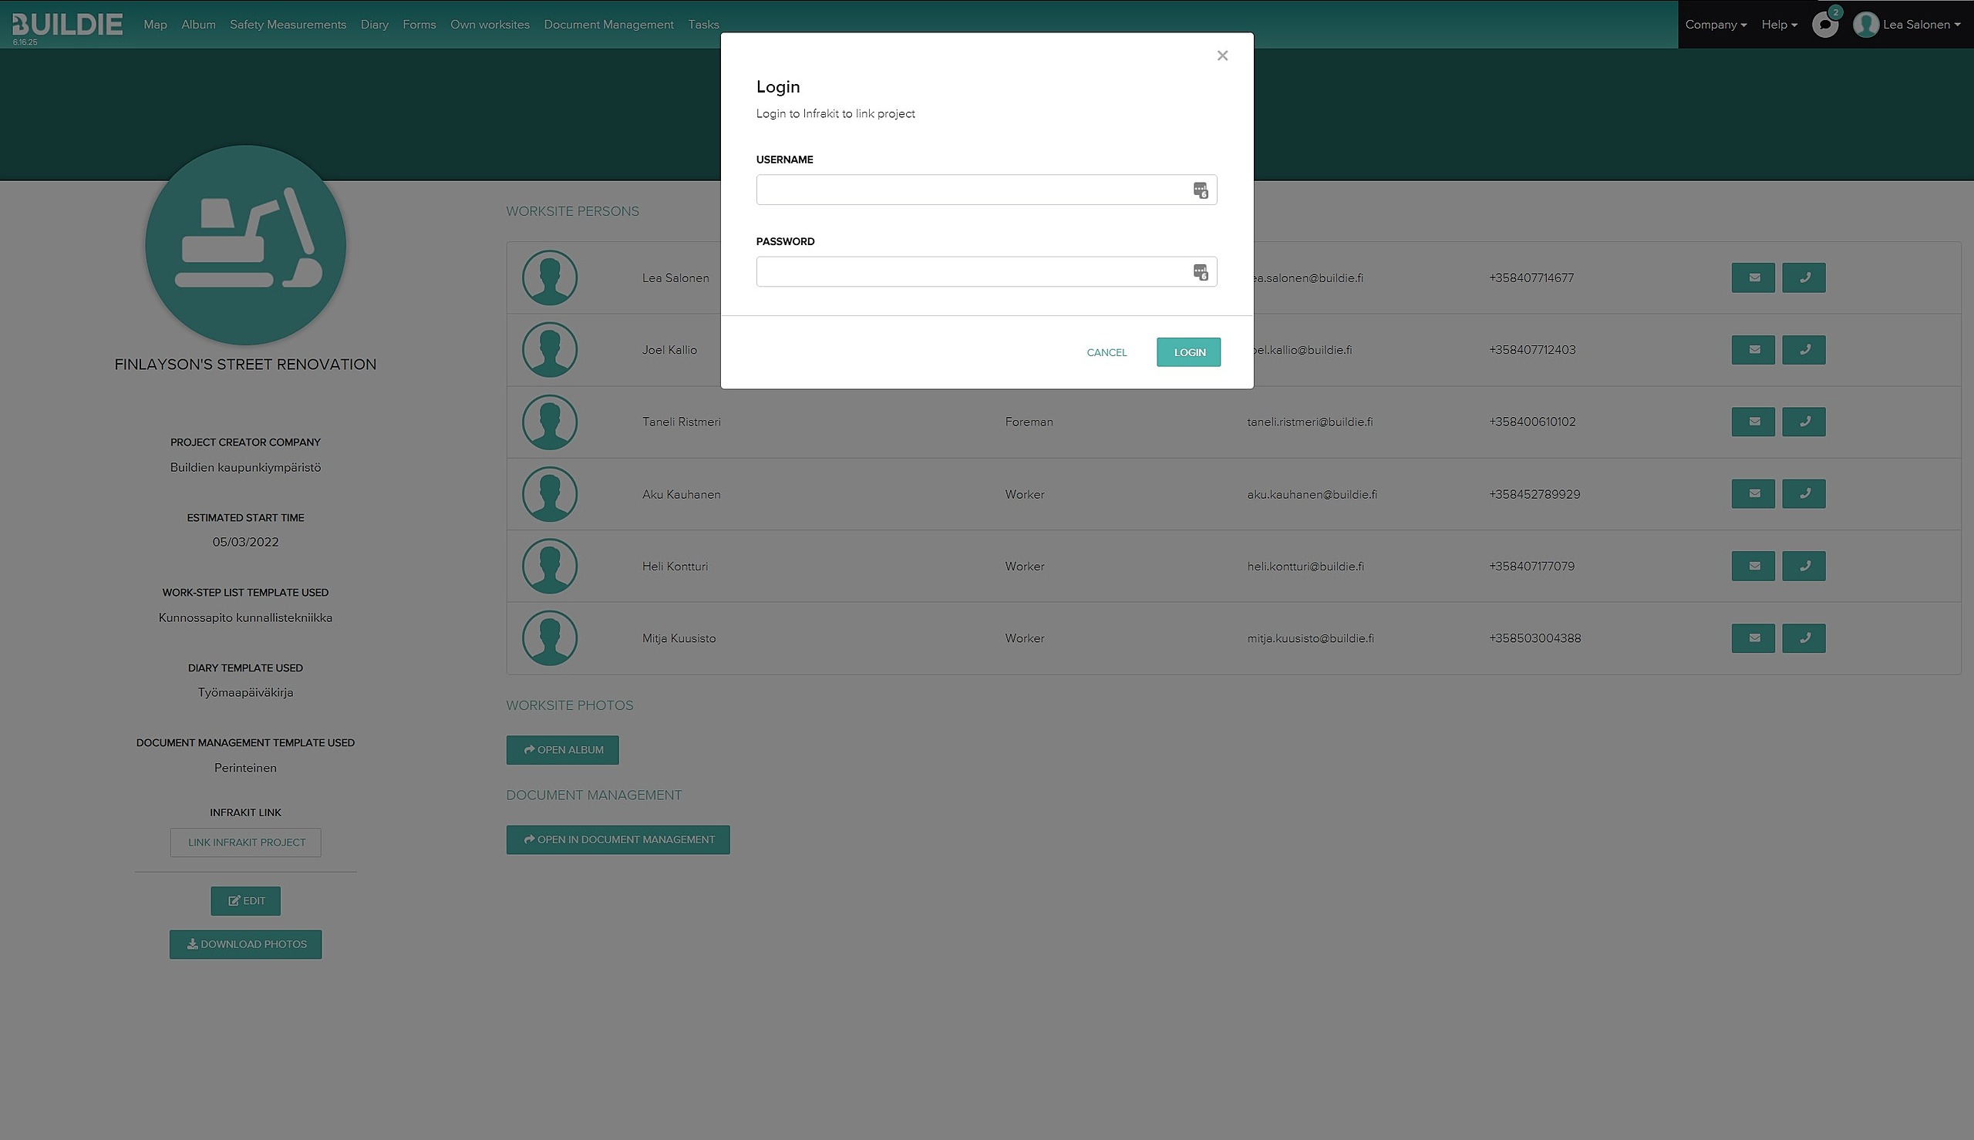This screenshot has height=1140, width=1974.
Task: Click the email icon for Taneli Ristmeri
Action: [x=1753, y=422]
